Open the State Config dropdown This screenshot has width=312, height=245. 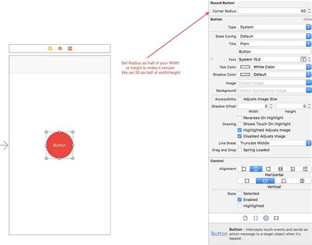274,36
